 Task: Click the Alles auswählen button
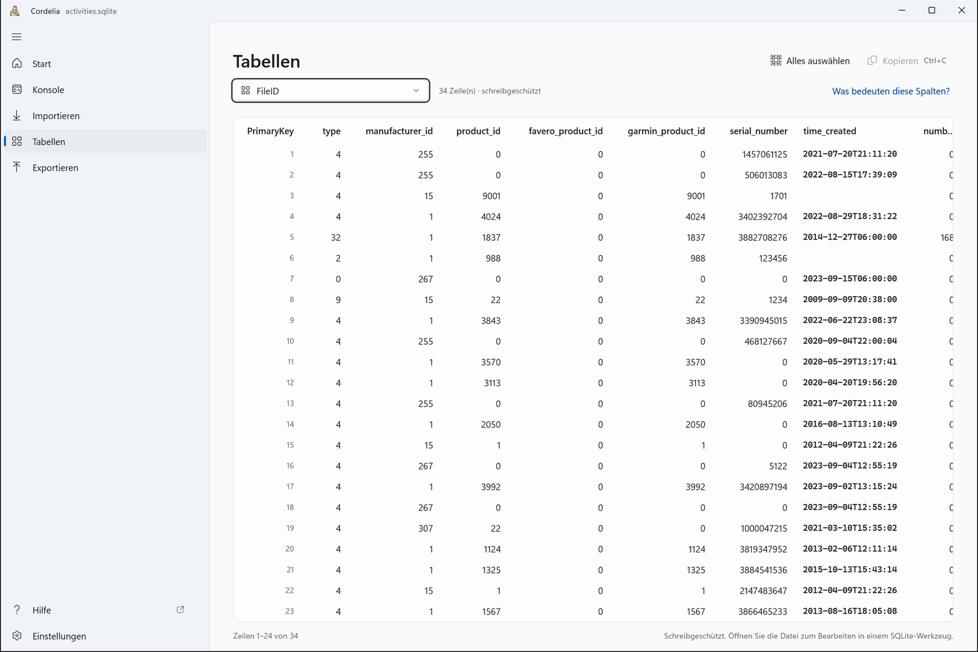[x=810, y=60]
